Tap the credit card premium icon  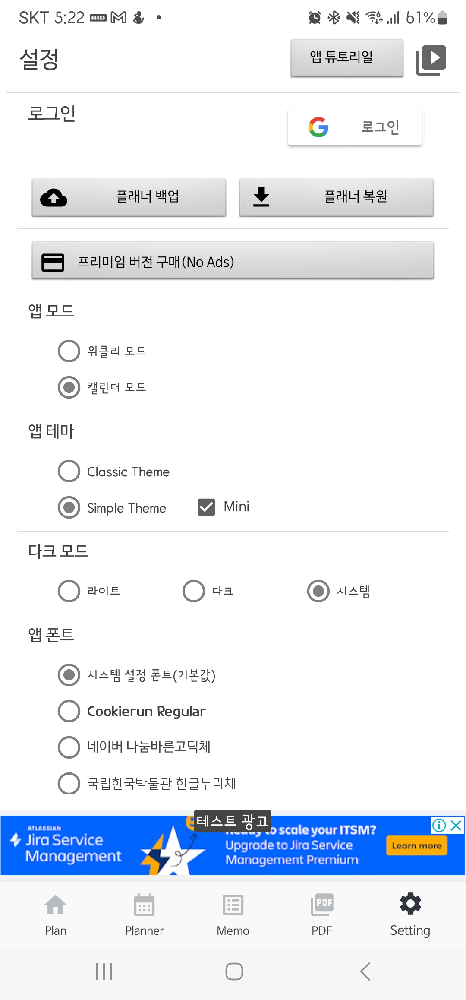[53, 262]
